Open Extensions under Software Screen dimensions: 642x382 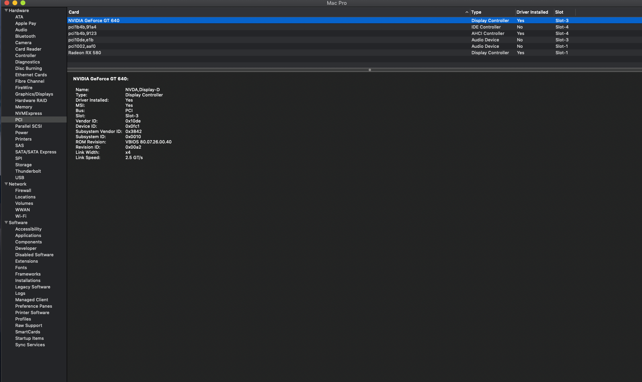point(27,261)
